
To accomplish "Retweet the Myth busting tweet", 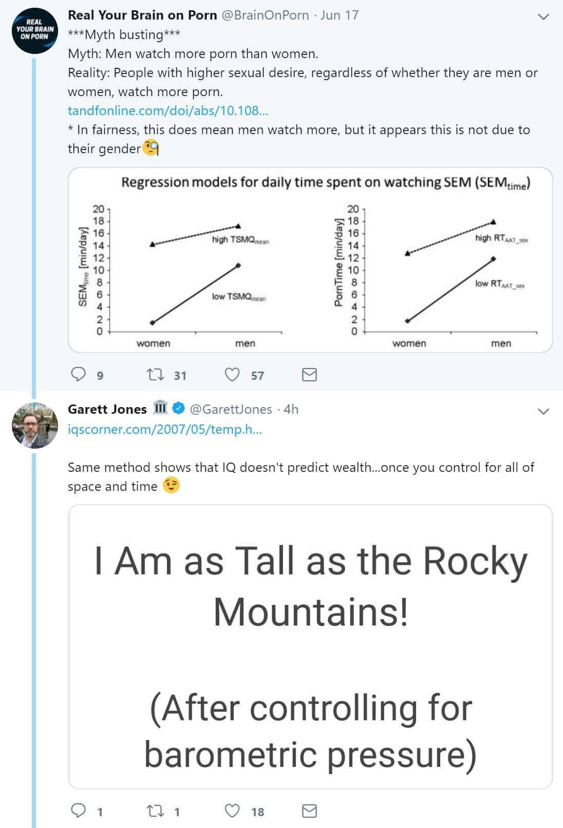I will pos(155,374).
